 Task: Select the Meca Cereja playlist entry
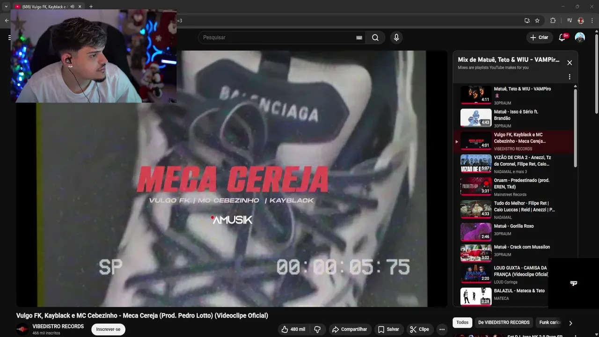coord(514,141)
